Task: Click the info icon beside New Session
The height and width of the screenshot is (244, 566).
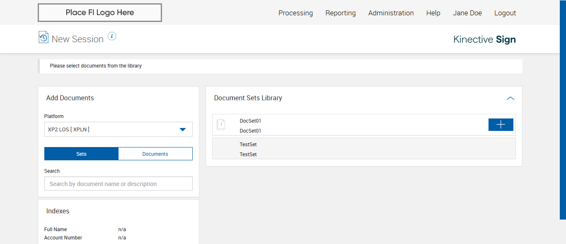Action: [112, 36]
